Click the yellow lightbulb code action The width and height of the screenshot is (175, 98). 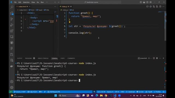click(x=69, y=22)
